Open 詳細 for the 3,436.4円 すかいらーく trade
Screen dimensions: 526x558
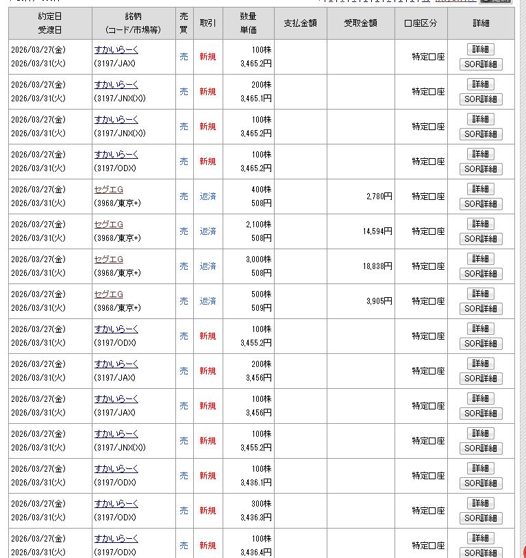click(481, 537)
